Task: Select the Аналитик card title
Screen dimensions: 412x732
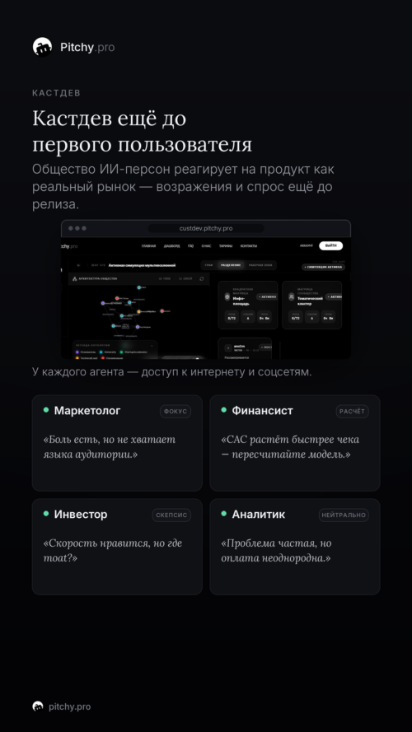Action: [x=259, y=514]
